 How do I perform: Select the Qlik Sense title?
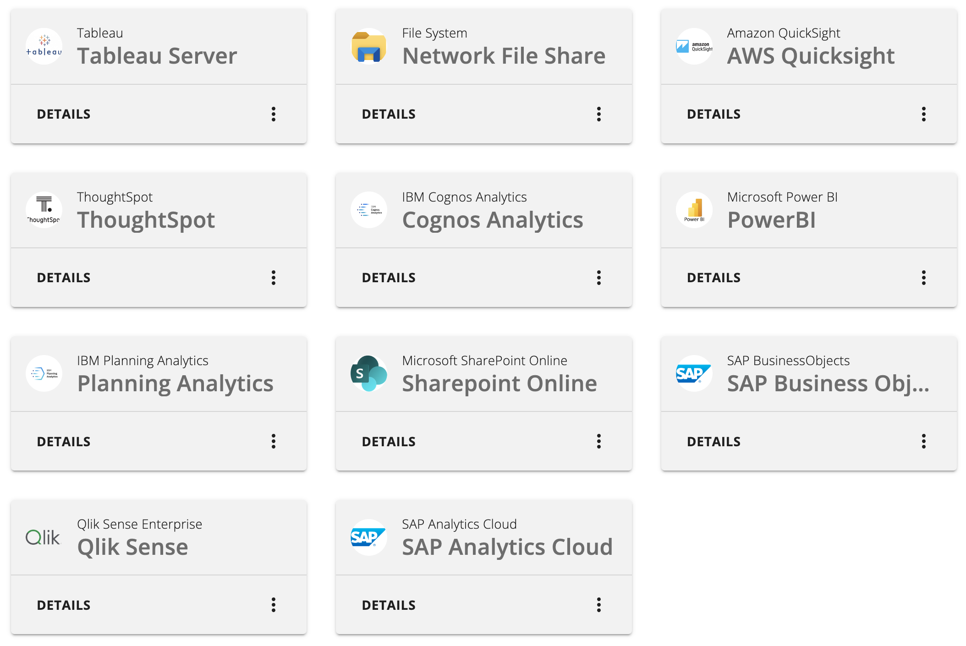tap(132, 547)
